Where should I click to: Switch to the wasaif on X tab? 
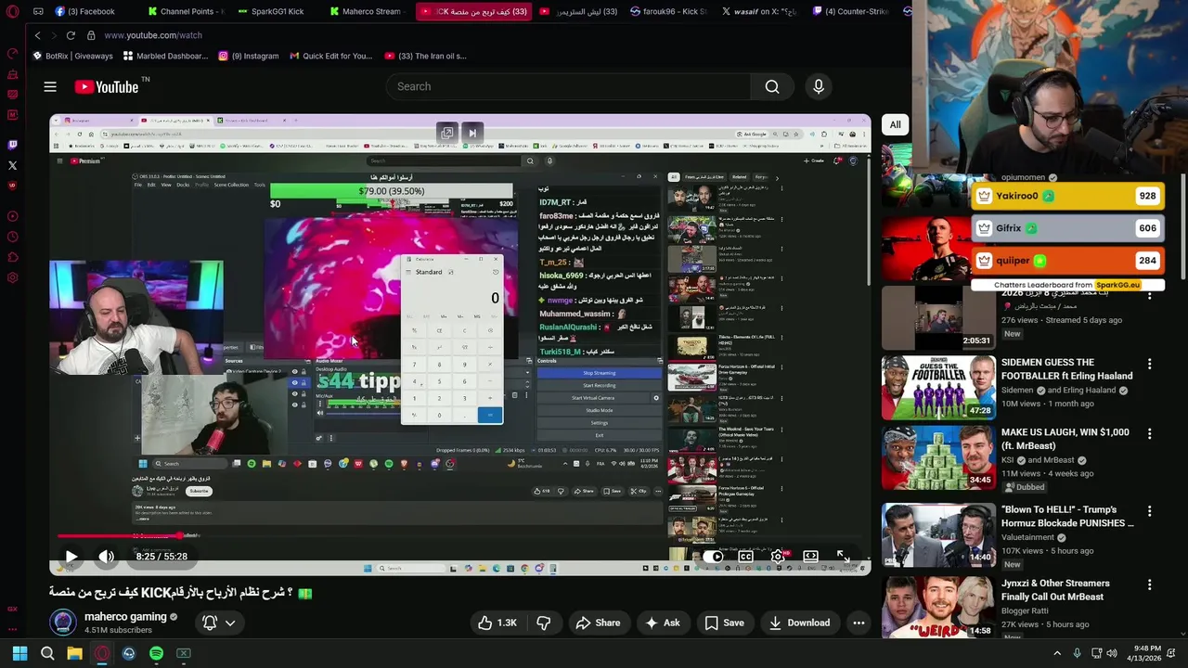[759, 11]
